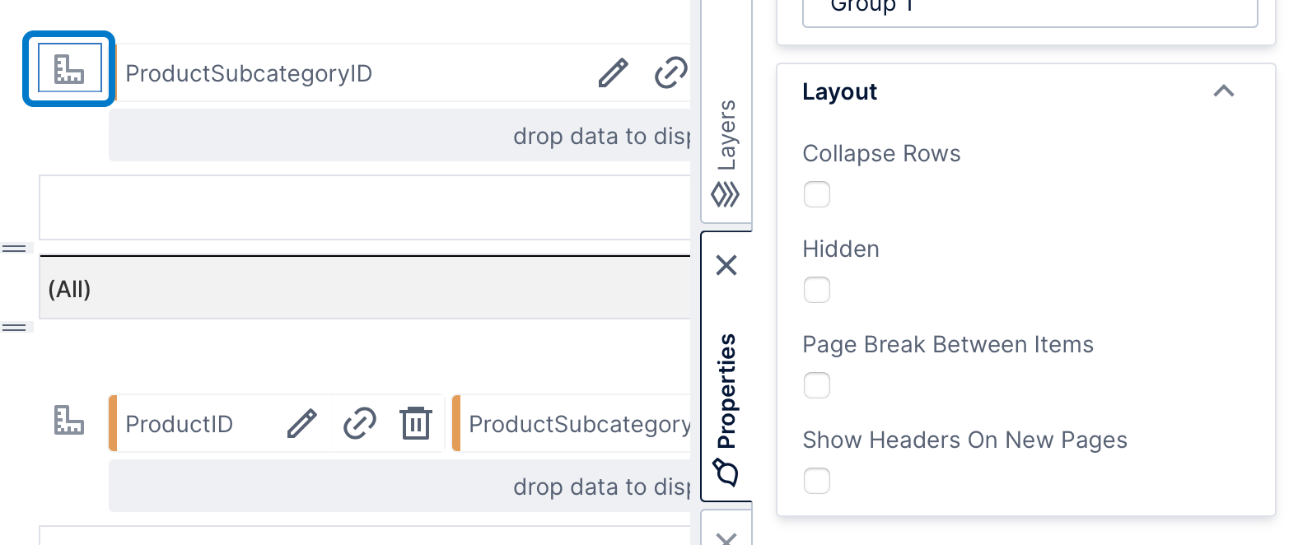1298x545 pixels.
Task: Select the grouping icon beside ProductSubcategoryID
Action: 68,69
